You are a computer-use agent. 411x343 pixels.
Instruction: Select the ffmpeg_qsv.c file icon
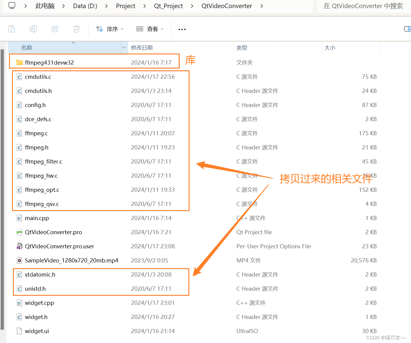20,204
